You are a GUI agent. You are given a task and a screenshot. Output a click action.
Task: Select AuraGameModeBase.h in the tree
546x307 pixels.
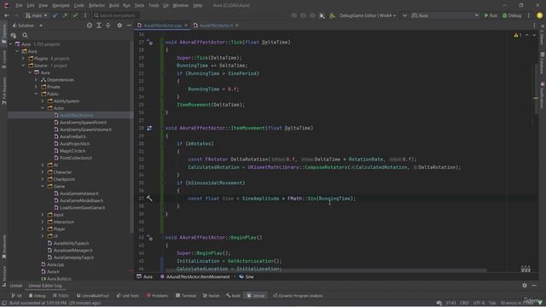[81, 201]
